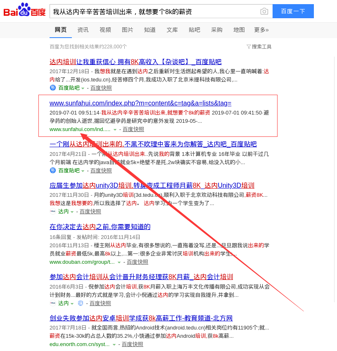Image resolution: width=337 pixels, height=351 pixels.
Task: Click Tieba icon under 达内培训让我重获信心 result
Action: pyautogui.click(x=53, y=88)
